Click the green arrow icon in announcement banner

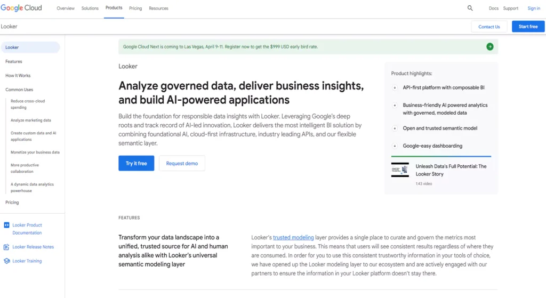coord(489,47)
